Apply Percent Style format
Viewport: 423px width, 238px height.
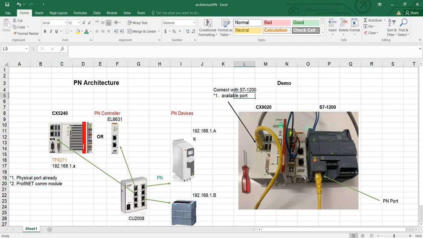pos(174,31)
